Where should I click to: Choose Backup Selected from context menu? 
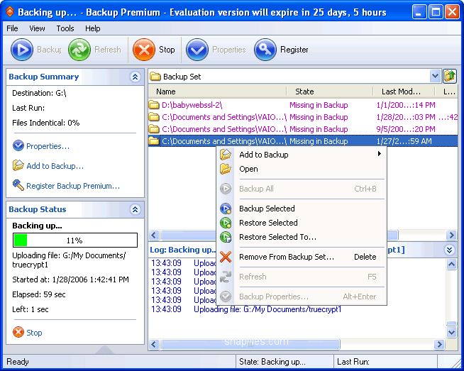pos(302,209)
